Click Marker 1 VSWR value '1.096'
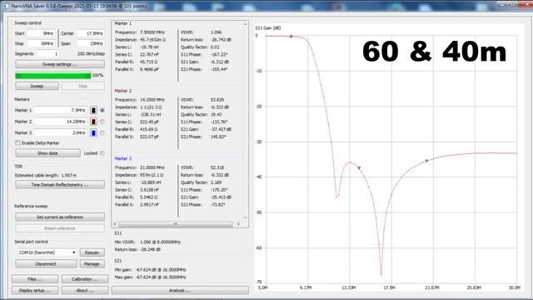Screen dimensions: 533x300 pyautogui.click(x=216, y=32)
